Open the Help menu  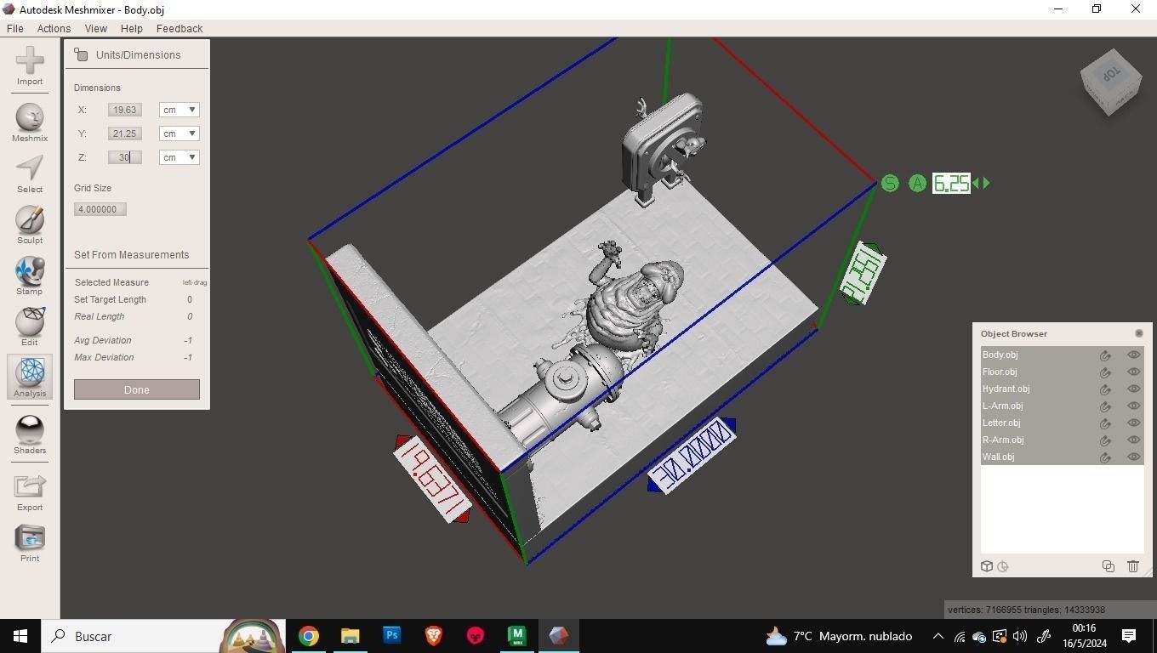132,28
